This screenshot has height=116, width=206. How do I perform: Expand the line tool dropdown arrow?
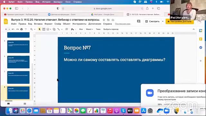click(x=62, y=29)
